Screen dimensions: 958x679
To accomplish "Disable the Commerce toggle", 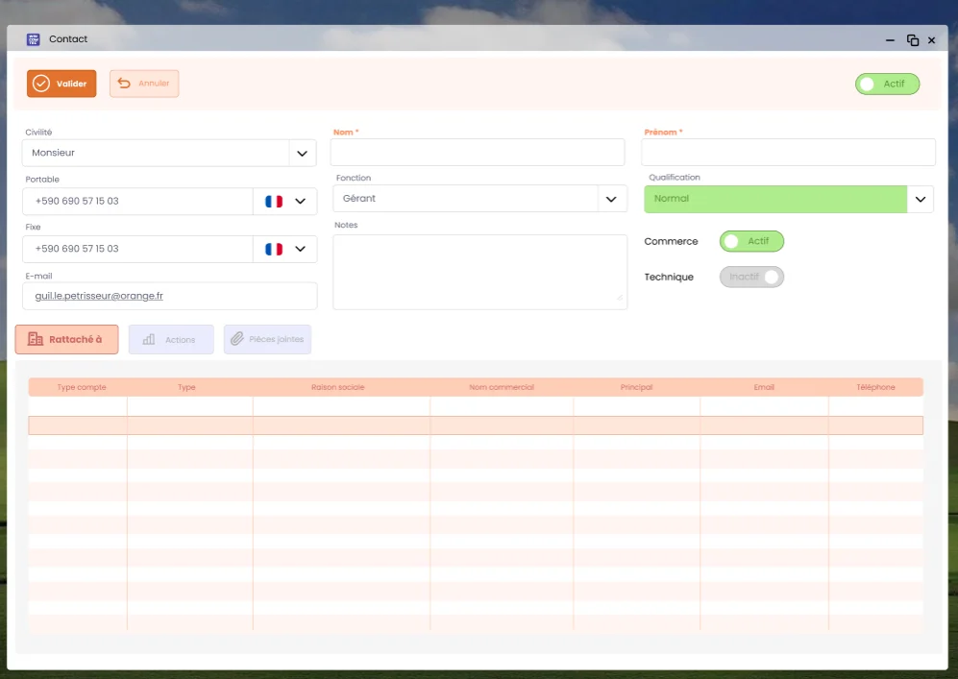I will coord(751,241).
